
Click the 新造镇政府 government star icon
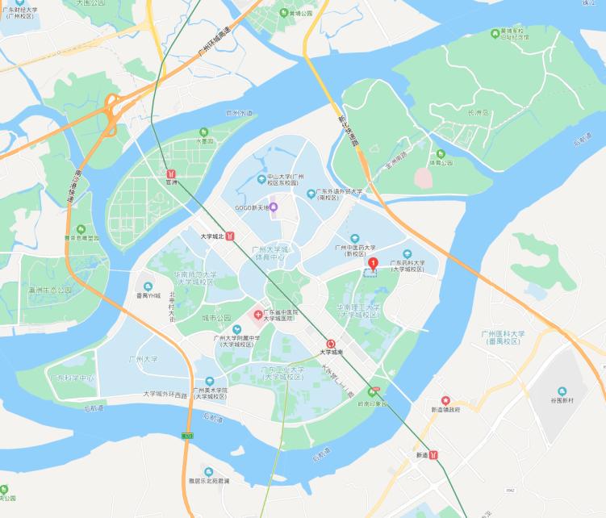[x=445, y=400]
